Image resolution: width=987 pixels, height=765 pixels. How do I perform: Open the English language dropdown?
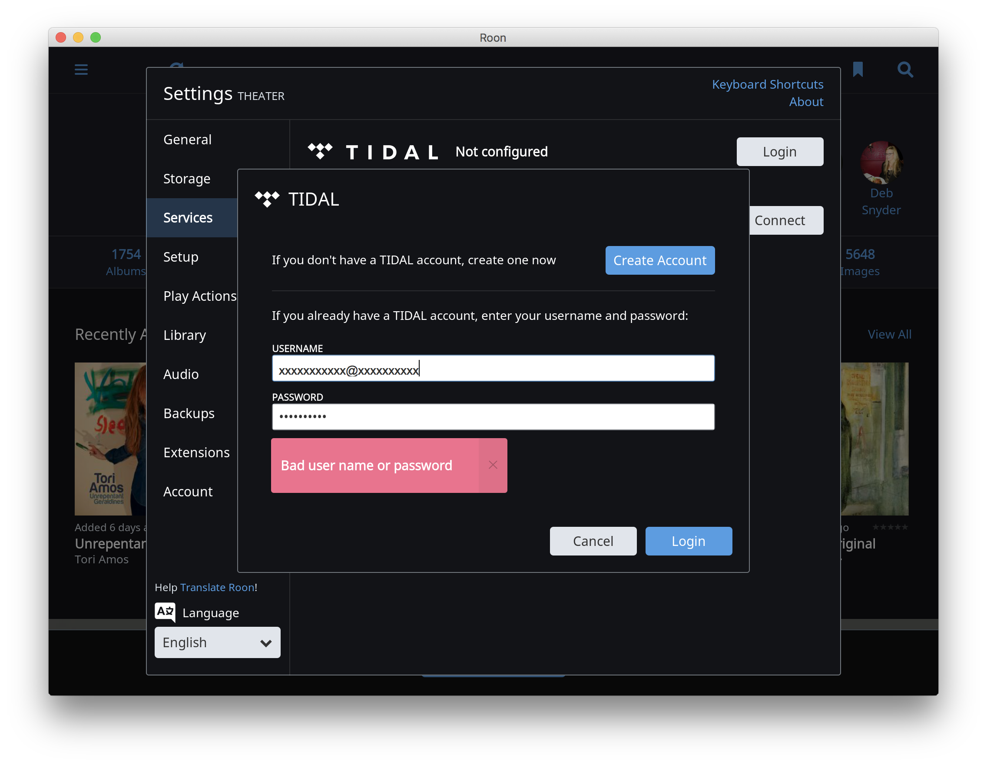pyautogui.click(x=217, y=642)
